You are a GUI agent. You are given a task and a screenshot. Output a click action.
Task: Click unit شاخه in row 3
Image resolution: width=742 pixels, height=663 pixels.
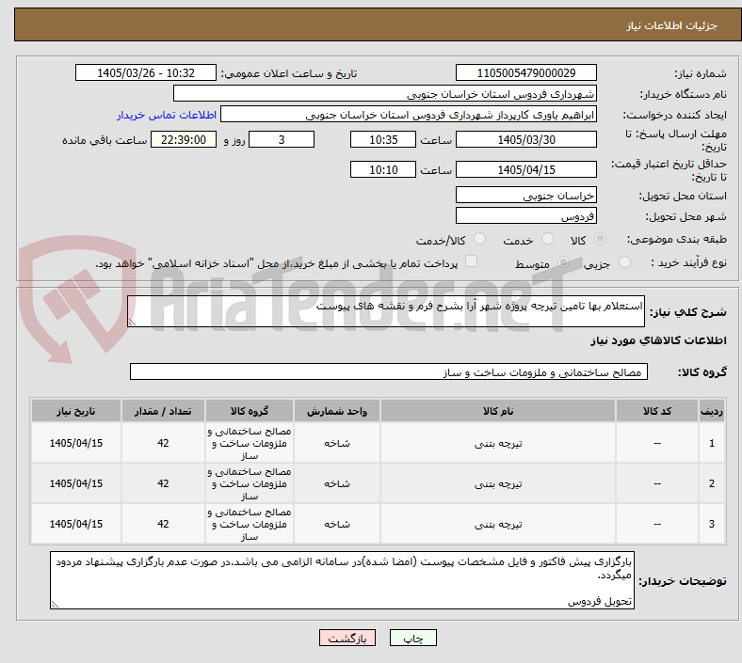337,524
